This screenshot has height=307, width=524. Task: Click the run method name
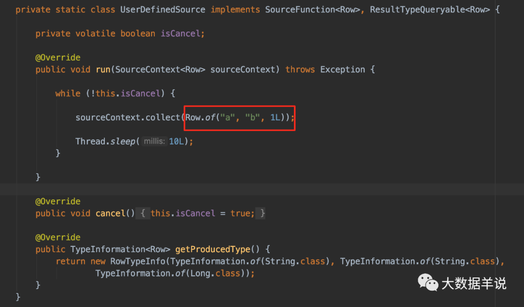point(103,69)
